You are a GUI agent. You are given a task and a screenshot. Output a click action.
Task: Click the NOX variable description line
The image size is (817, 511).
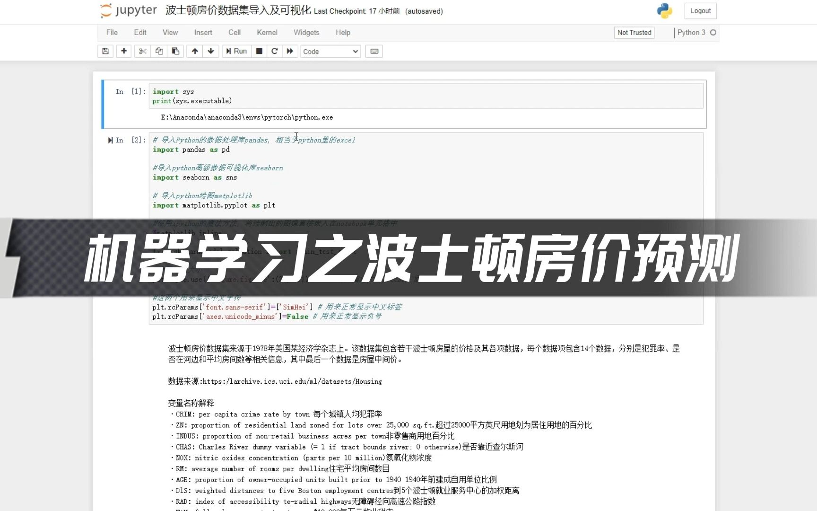point(300,458)
